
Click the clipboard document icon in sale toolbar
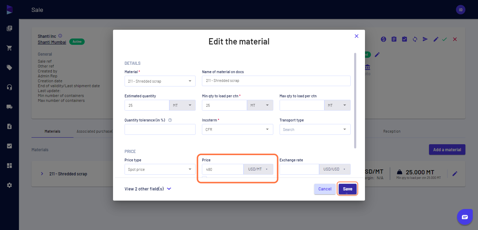pyautogui.click(x=394, y=39)
